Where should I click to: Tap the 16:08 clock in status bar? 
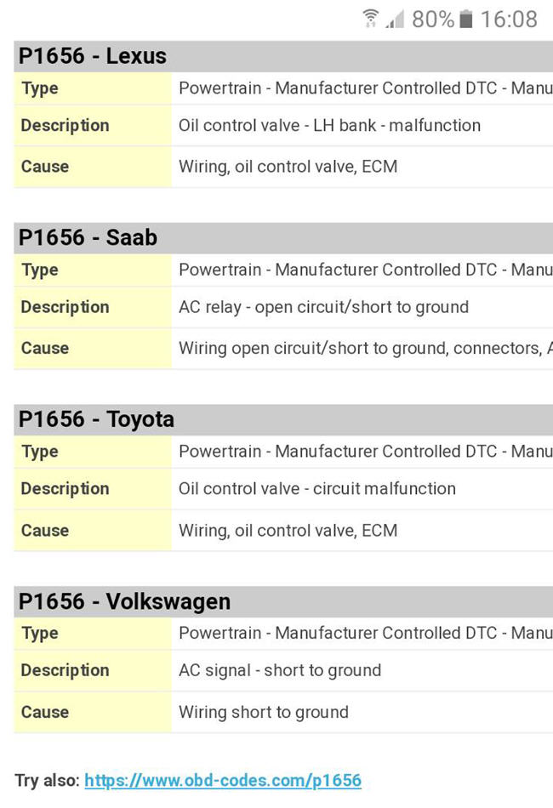[508, 19]
